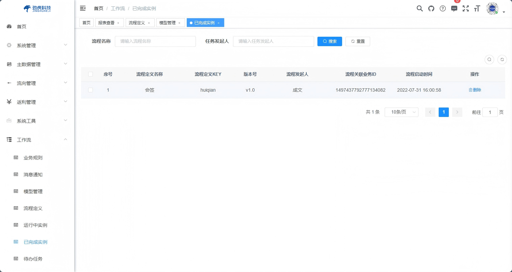Click the blue 搜索 button

click(330, 41)
